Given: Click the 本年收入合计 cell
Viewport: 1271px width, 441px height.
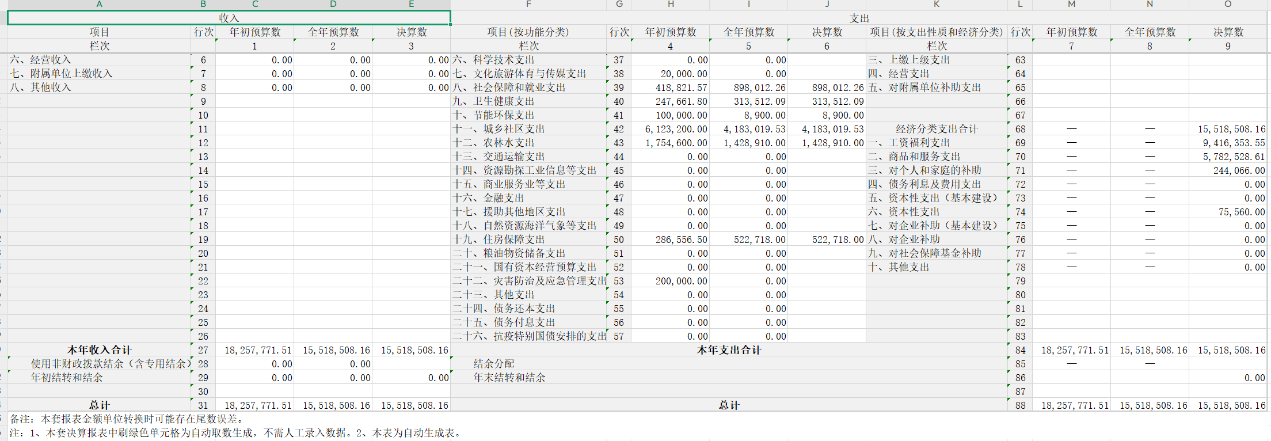Looking at the screenshot, I should [x=99, y=350].
